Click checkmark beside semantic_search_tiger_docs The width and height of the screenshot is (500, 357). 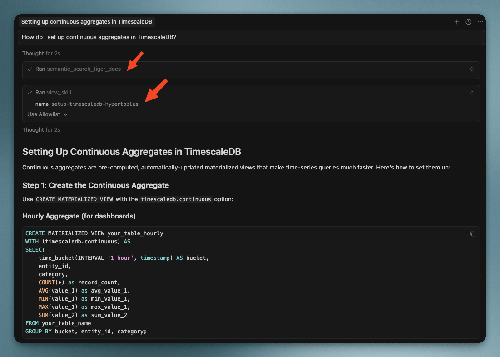point(30,69)
